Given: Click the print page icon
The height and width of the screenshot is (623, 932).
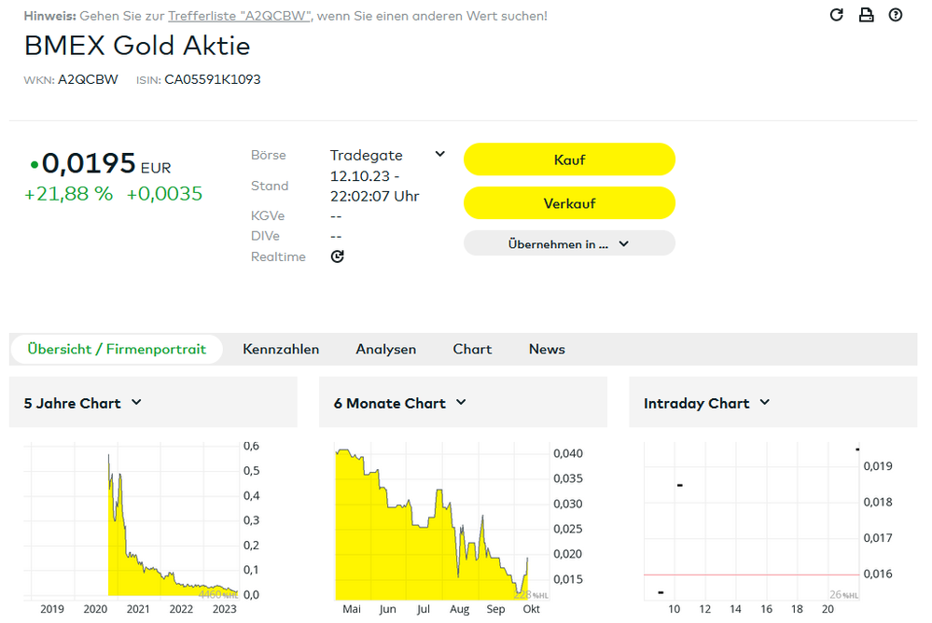Looking at the screenshot, I should click(866, 15).
